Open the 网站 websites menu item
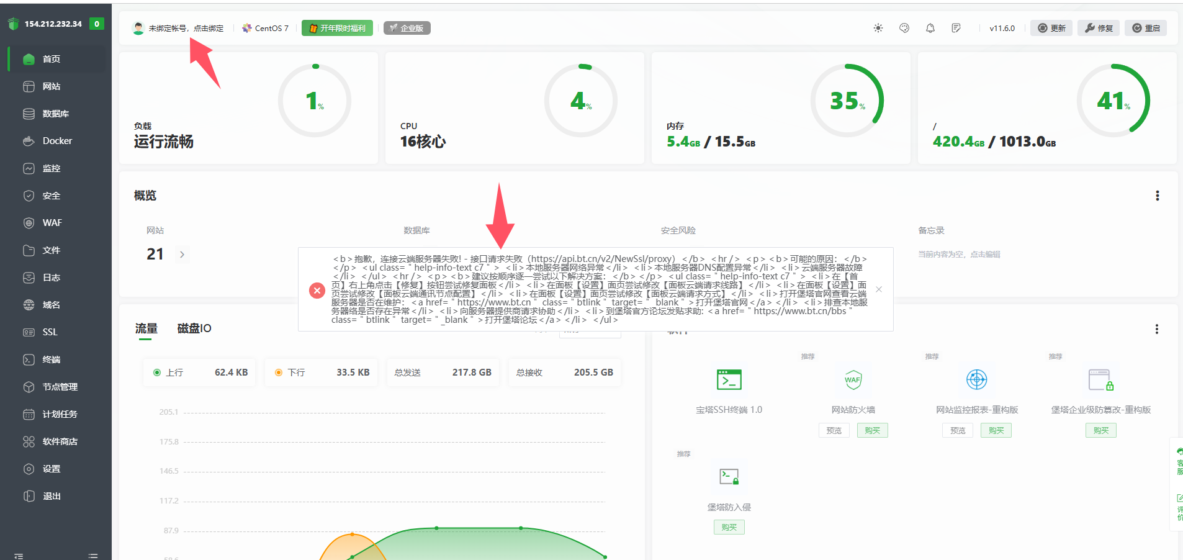 57,86
